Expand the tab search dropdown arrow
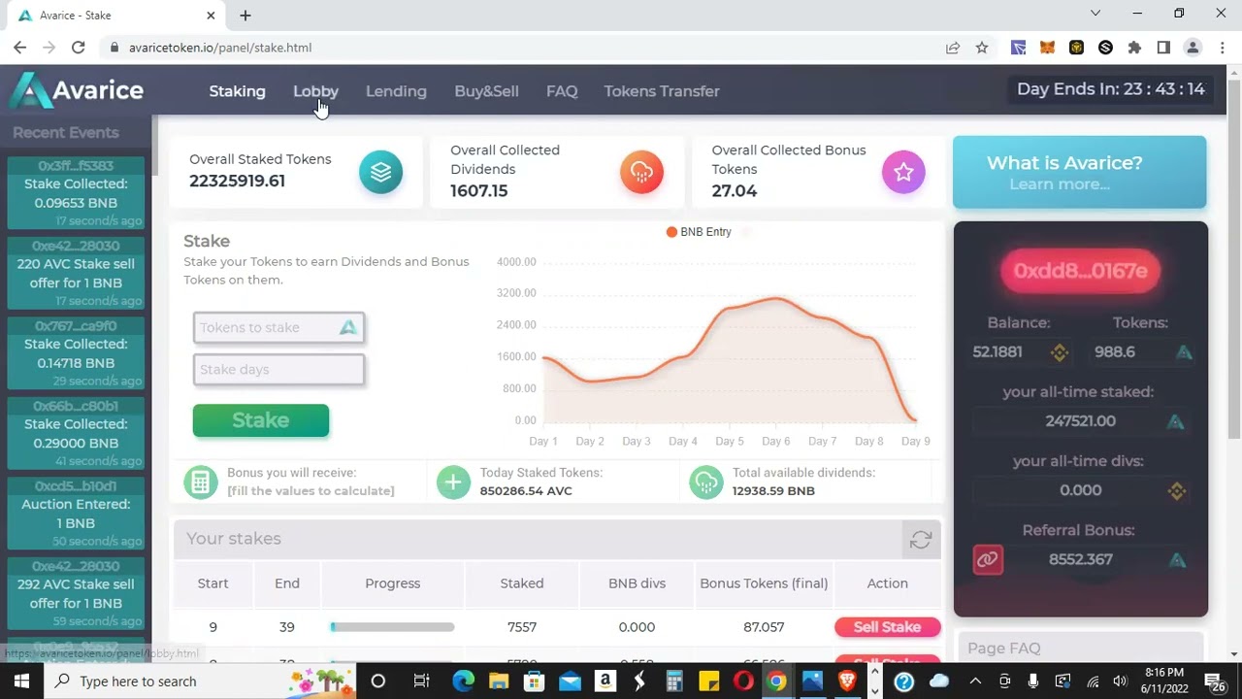 point(1095,14)
